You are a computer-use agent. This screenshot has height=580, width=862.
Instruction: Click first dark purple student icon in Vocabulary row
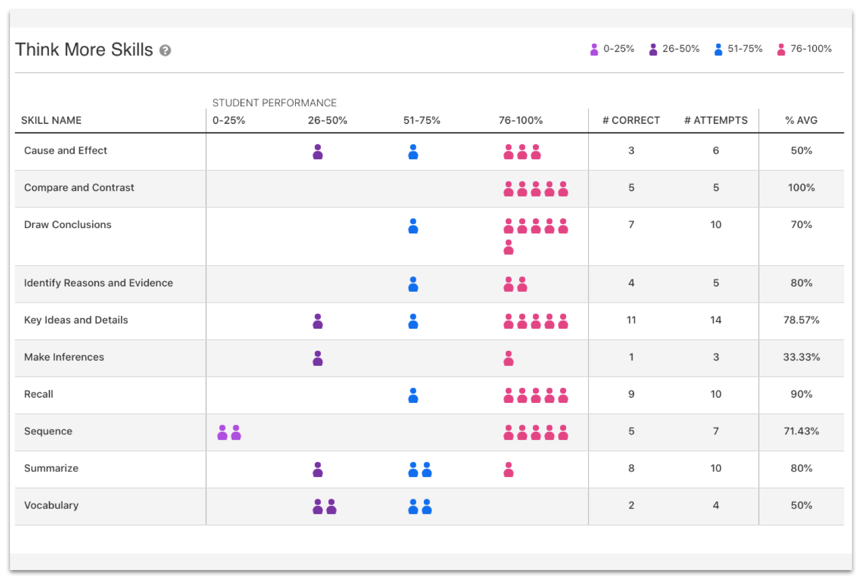317,506
